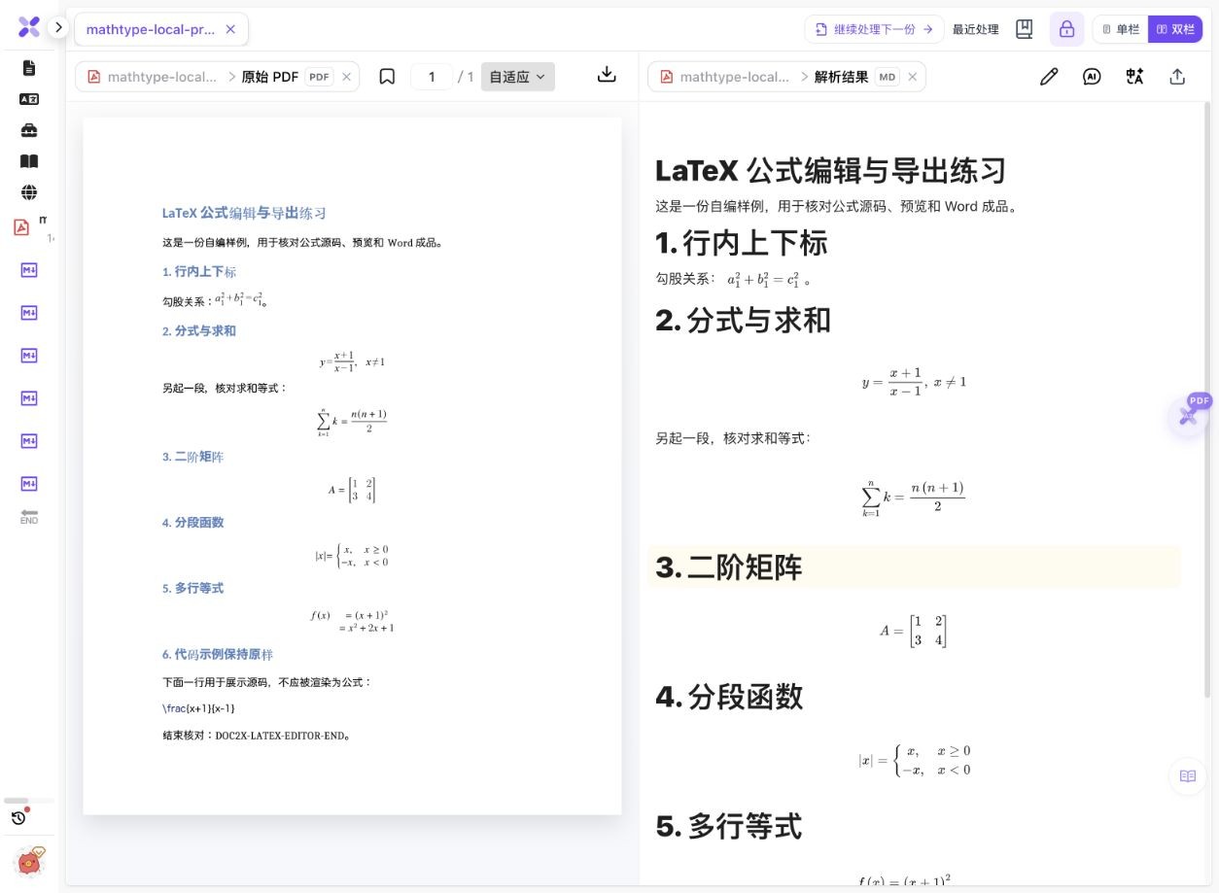Close the 解析结果 tab
The image size is (1219, 893).
pyautogui.click(x=912, y=77)
